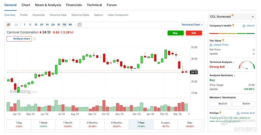Select the 5 years performance range
Screen dimensions: 261x135
[165, 124]
